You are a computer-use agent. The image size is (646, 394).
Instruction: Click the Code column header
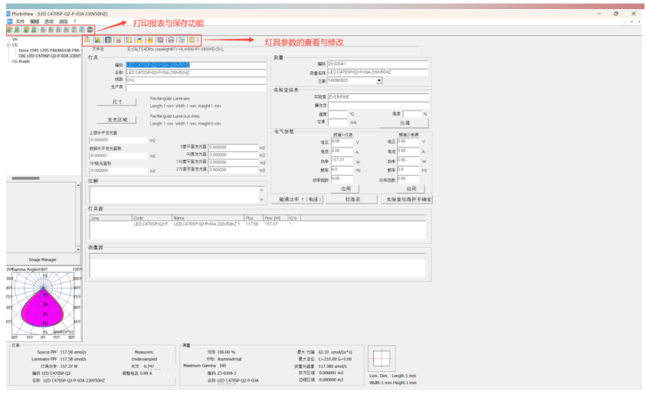[x=152, y=218]
